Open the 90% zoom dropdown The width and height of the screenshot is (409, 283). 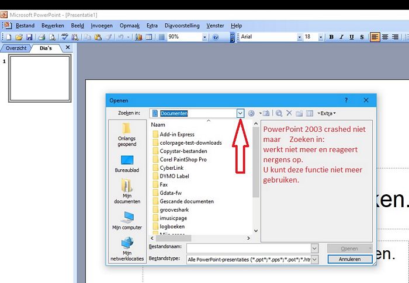pyautogui.click(x=204, y=37)
